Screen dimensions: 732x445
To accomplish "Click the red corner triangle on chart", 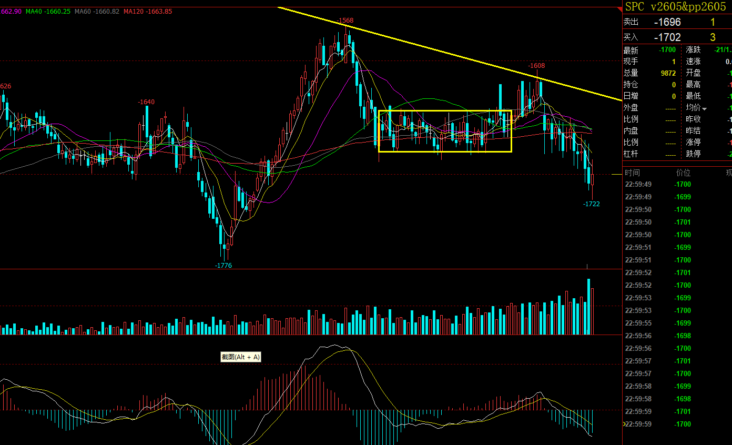I will click(619, 9).
